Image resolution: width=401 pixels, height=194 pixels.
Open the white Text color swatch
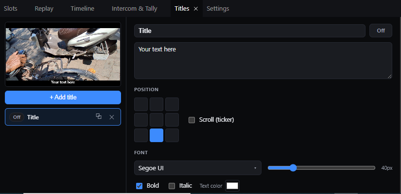(232, 186)
